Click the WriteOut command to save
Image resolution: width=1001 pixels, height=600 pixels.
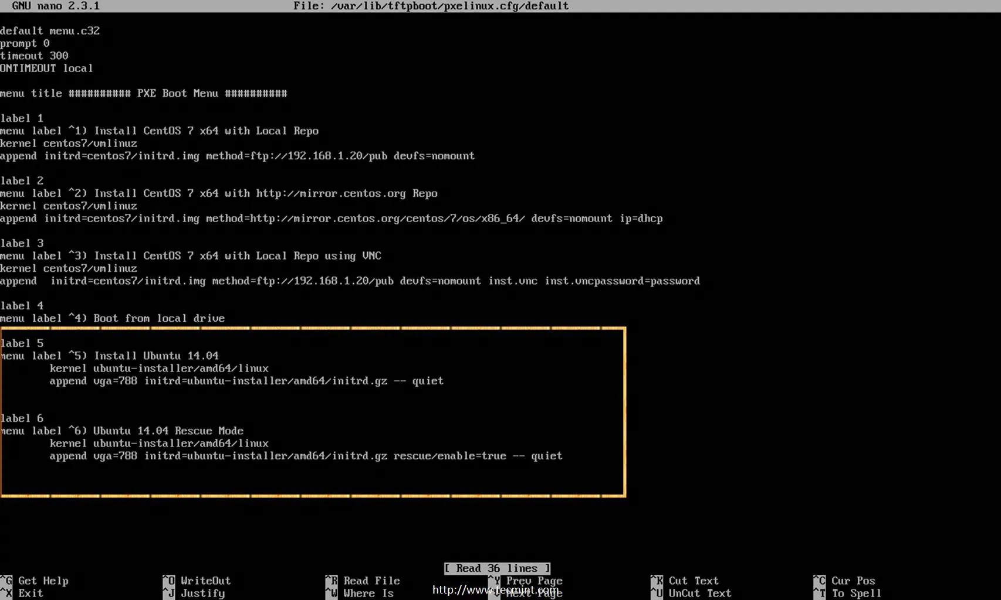(204, 580)
